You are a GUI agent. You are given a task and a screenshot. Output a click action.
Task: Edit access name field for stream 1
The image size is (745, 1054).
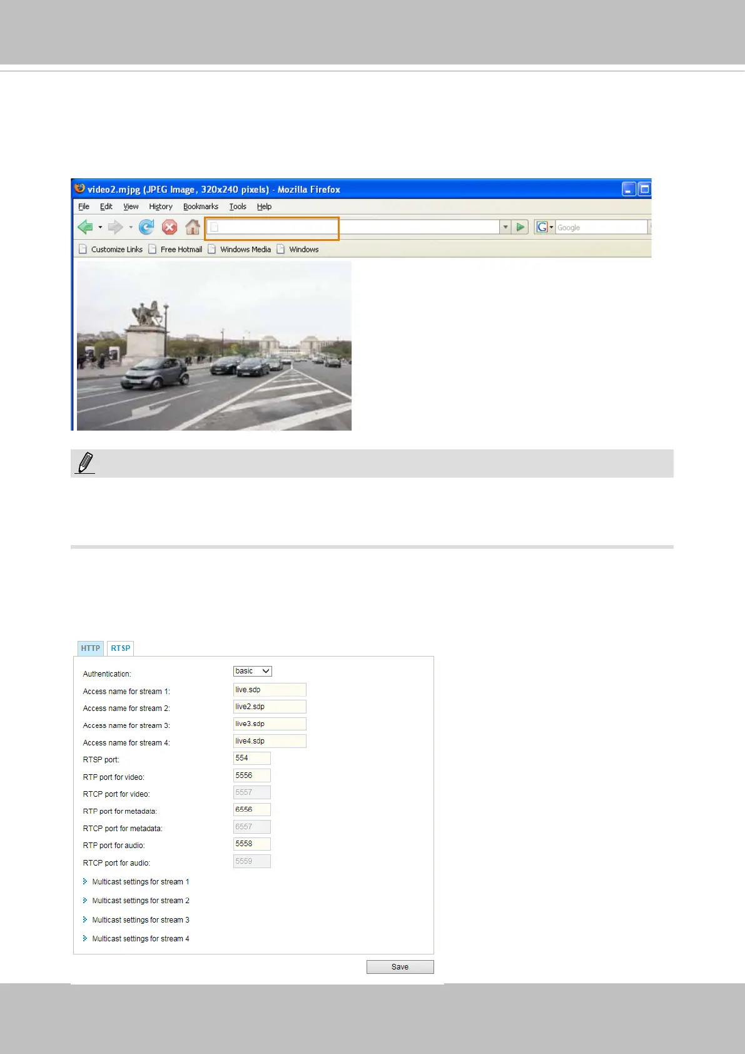point(270,690)
